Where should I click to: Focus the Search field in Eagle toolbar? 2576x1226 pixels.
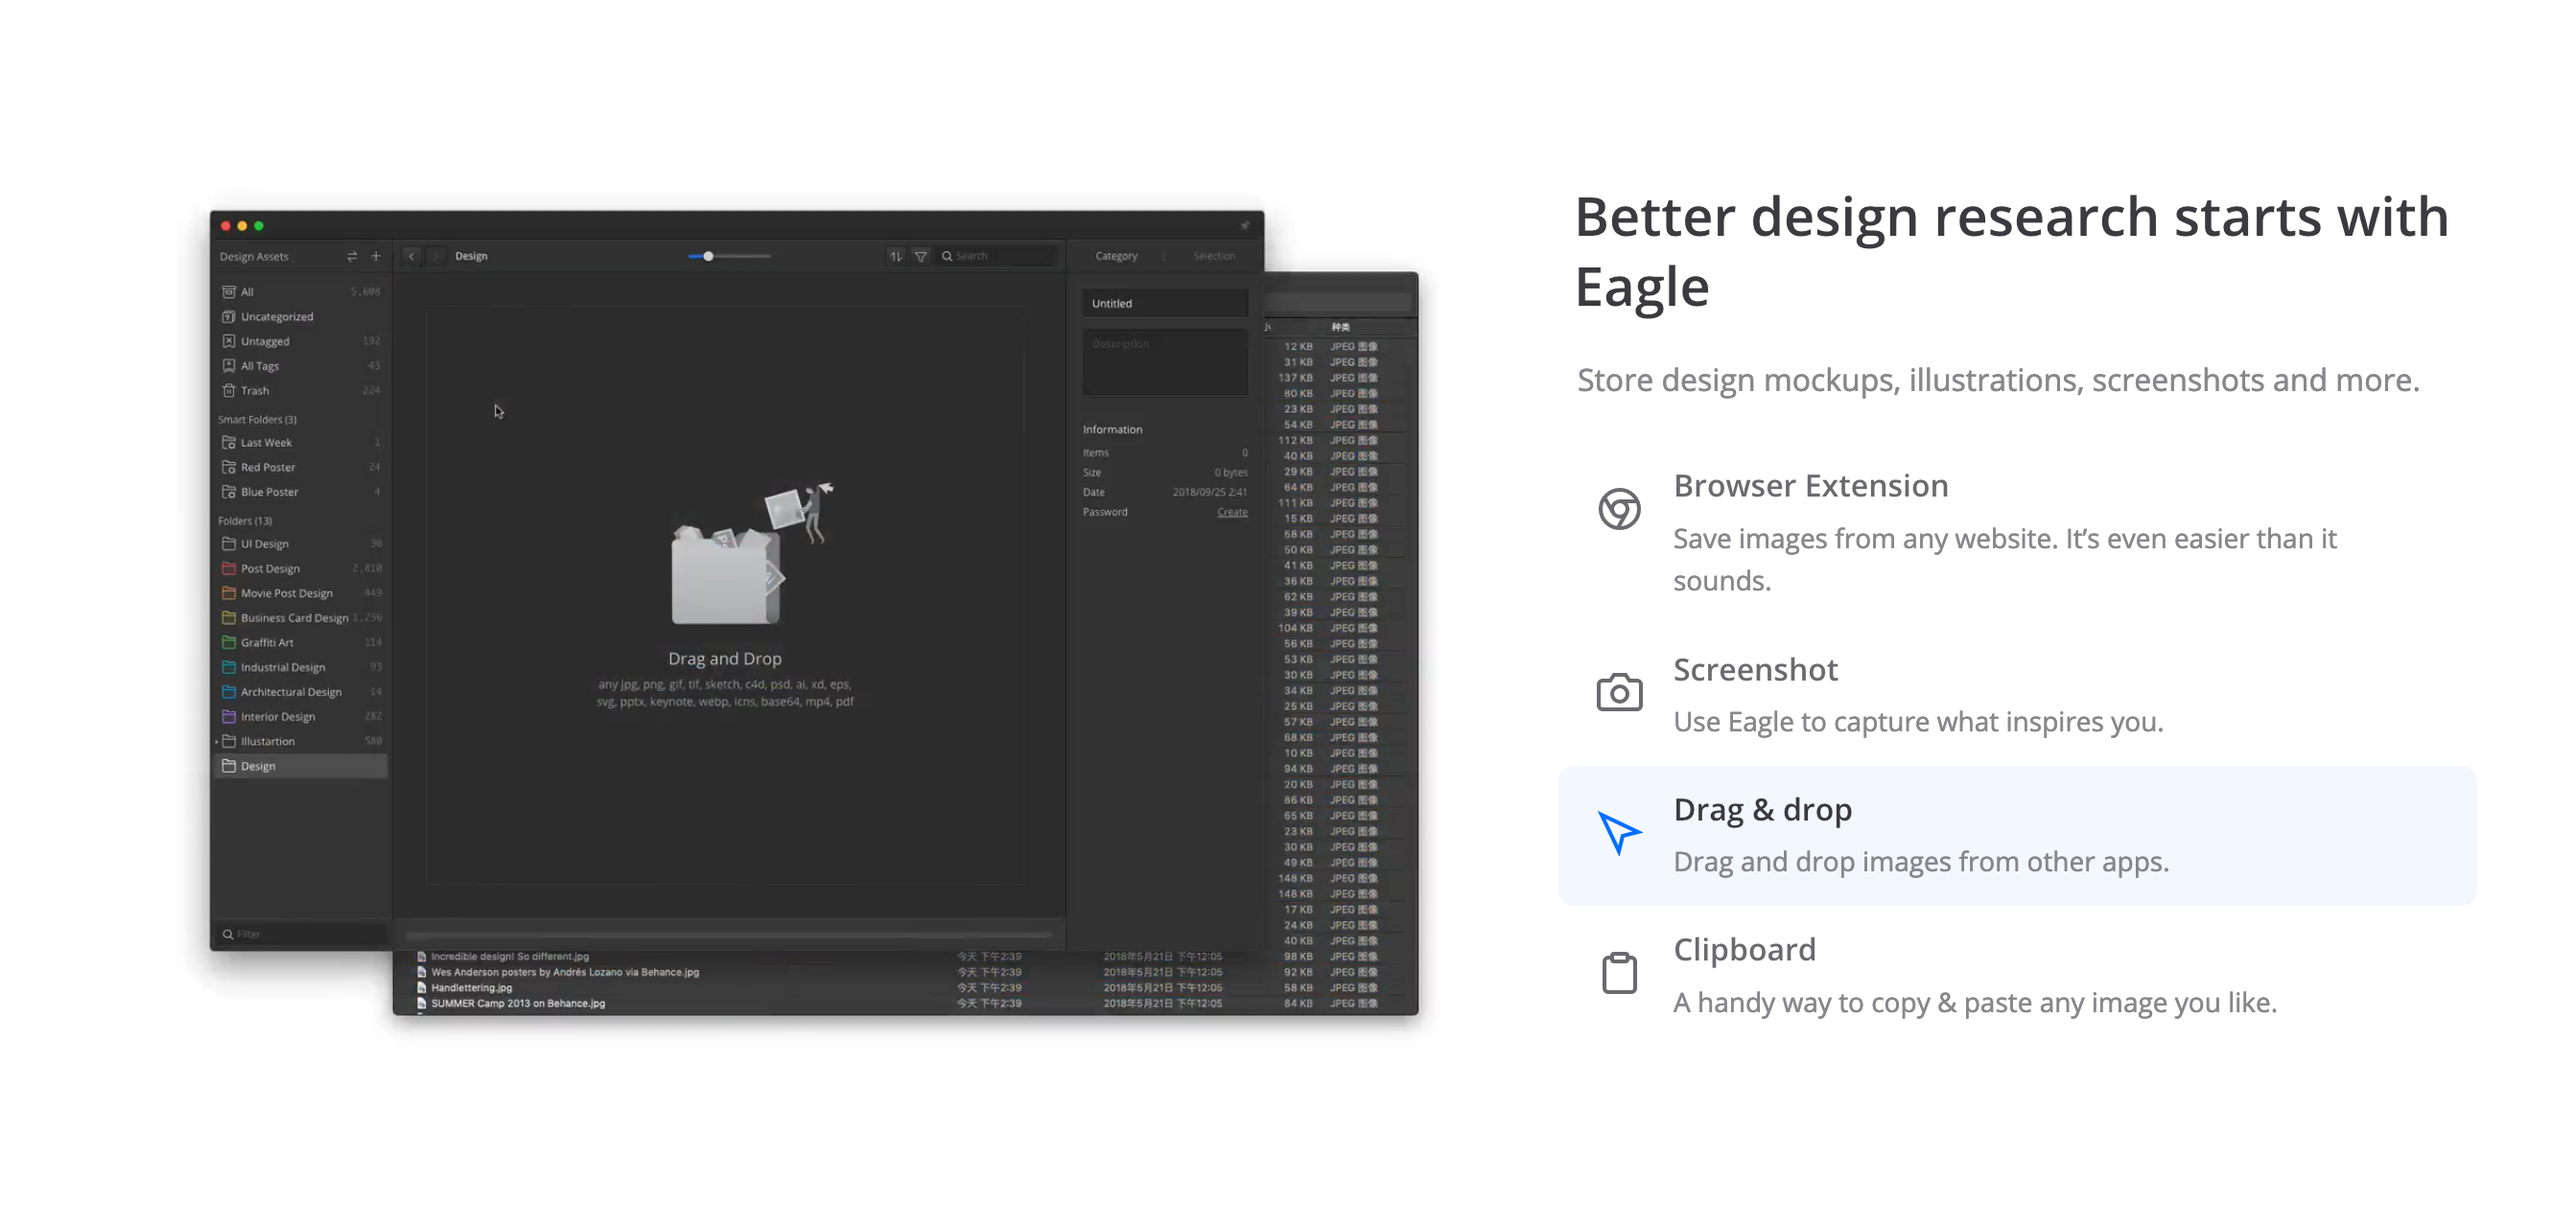[998, 257]
